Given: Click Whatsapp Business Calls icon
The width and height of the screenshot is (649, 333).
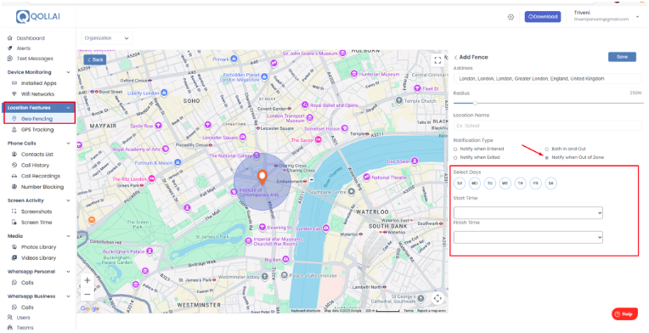Looking at the screenshot, I should 14,308.
